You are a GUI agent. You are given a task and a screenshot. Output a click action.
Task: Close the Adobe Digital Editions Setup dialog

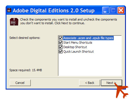(121, 10)
